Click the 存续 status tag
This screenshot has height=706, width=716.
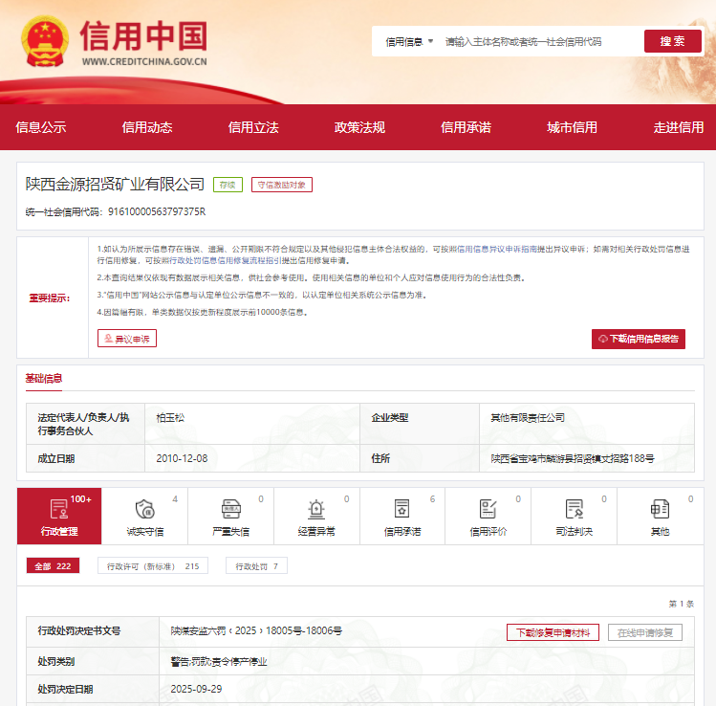tap(228, 185)
